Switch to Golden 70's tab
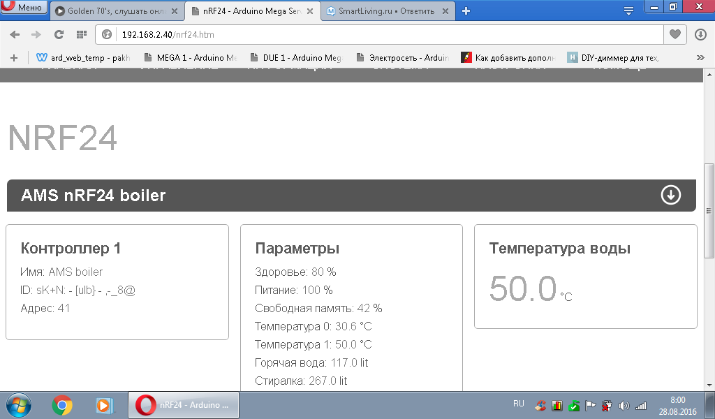The width and height of the screenshot is (715, 419). click(x=117, y=11)
